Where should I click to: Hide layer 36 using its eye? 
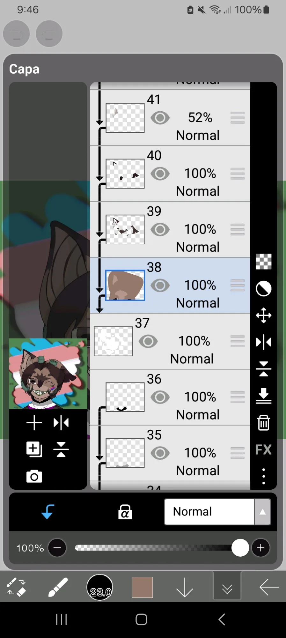160,397
